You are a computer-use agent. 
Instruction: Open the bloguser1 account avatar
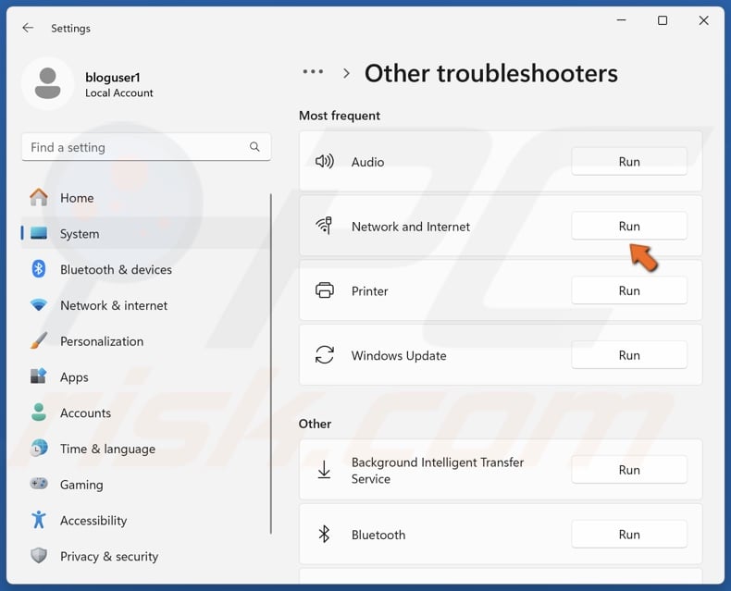47,83
